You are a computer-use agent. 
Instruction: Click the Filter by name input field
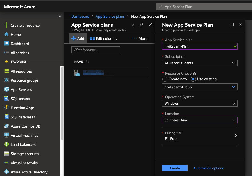(x=96, y=50)
